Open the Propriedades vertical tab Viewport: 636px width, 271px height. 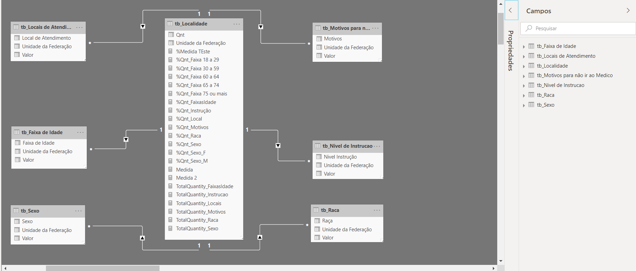click(511, 51)
